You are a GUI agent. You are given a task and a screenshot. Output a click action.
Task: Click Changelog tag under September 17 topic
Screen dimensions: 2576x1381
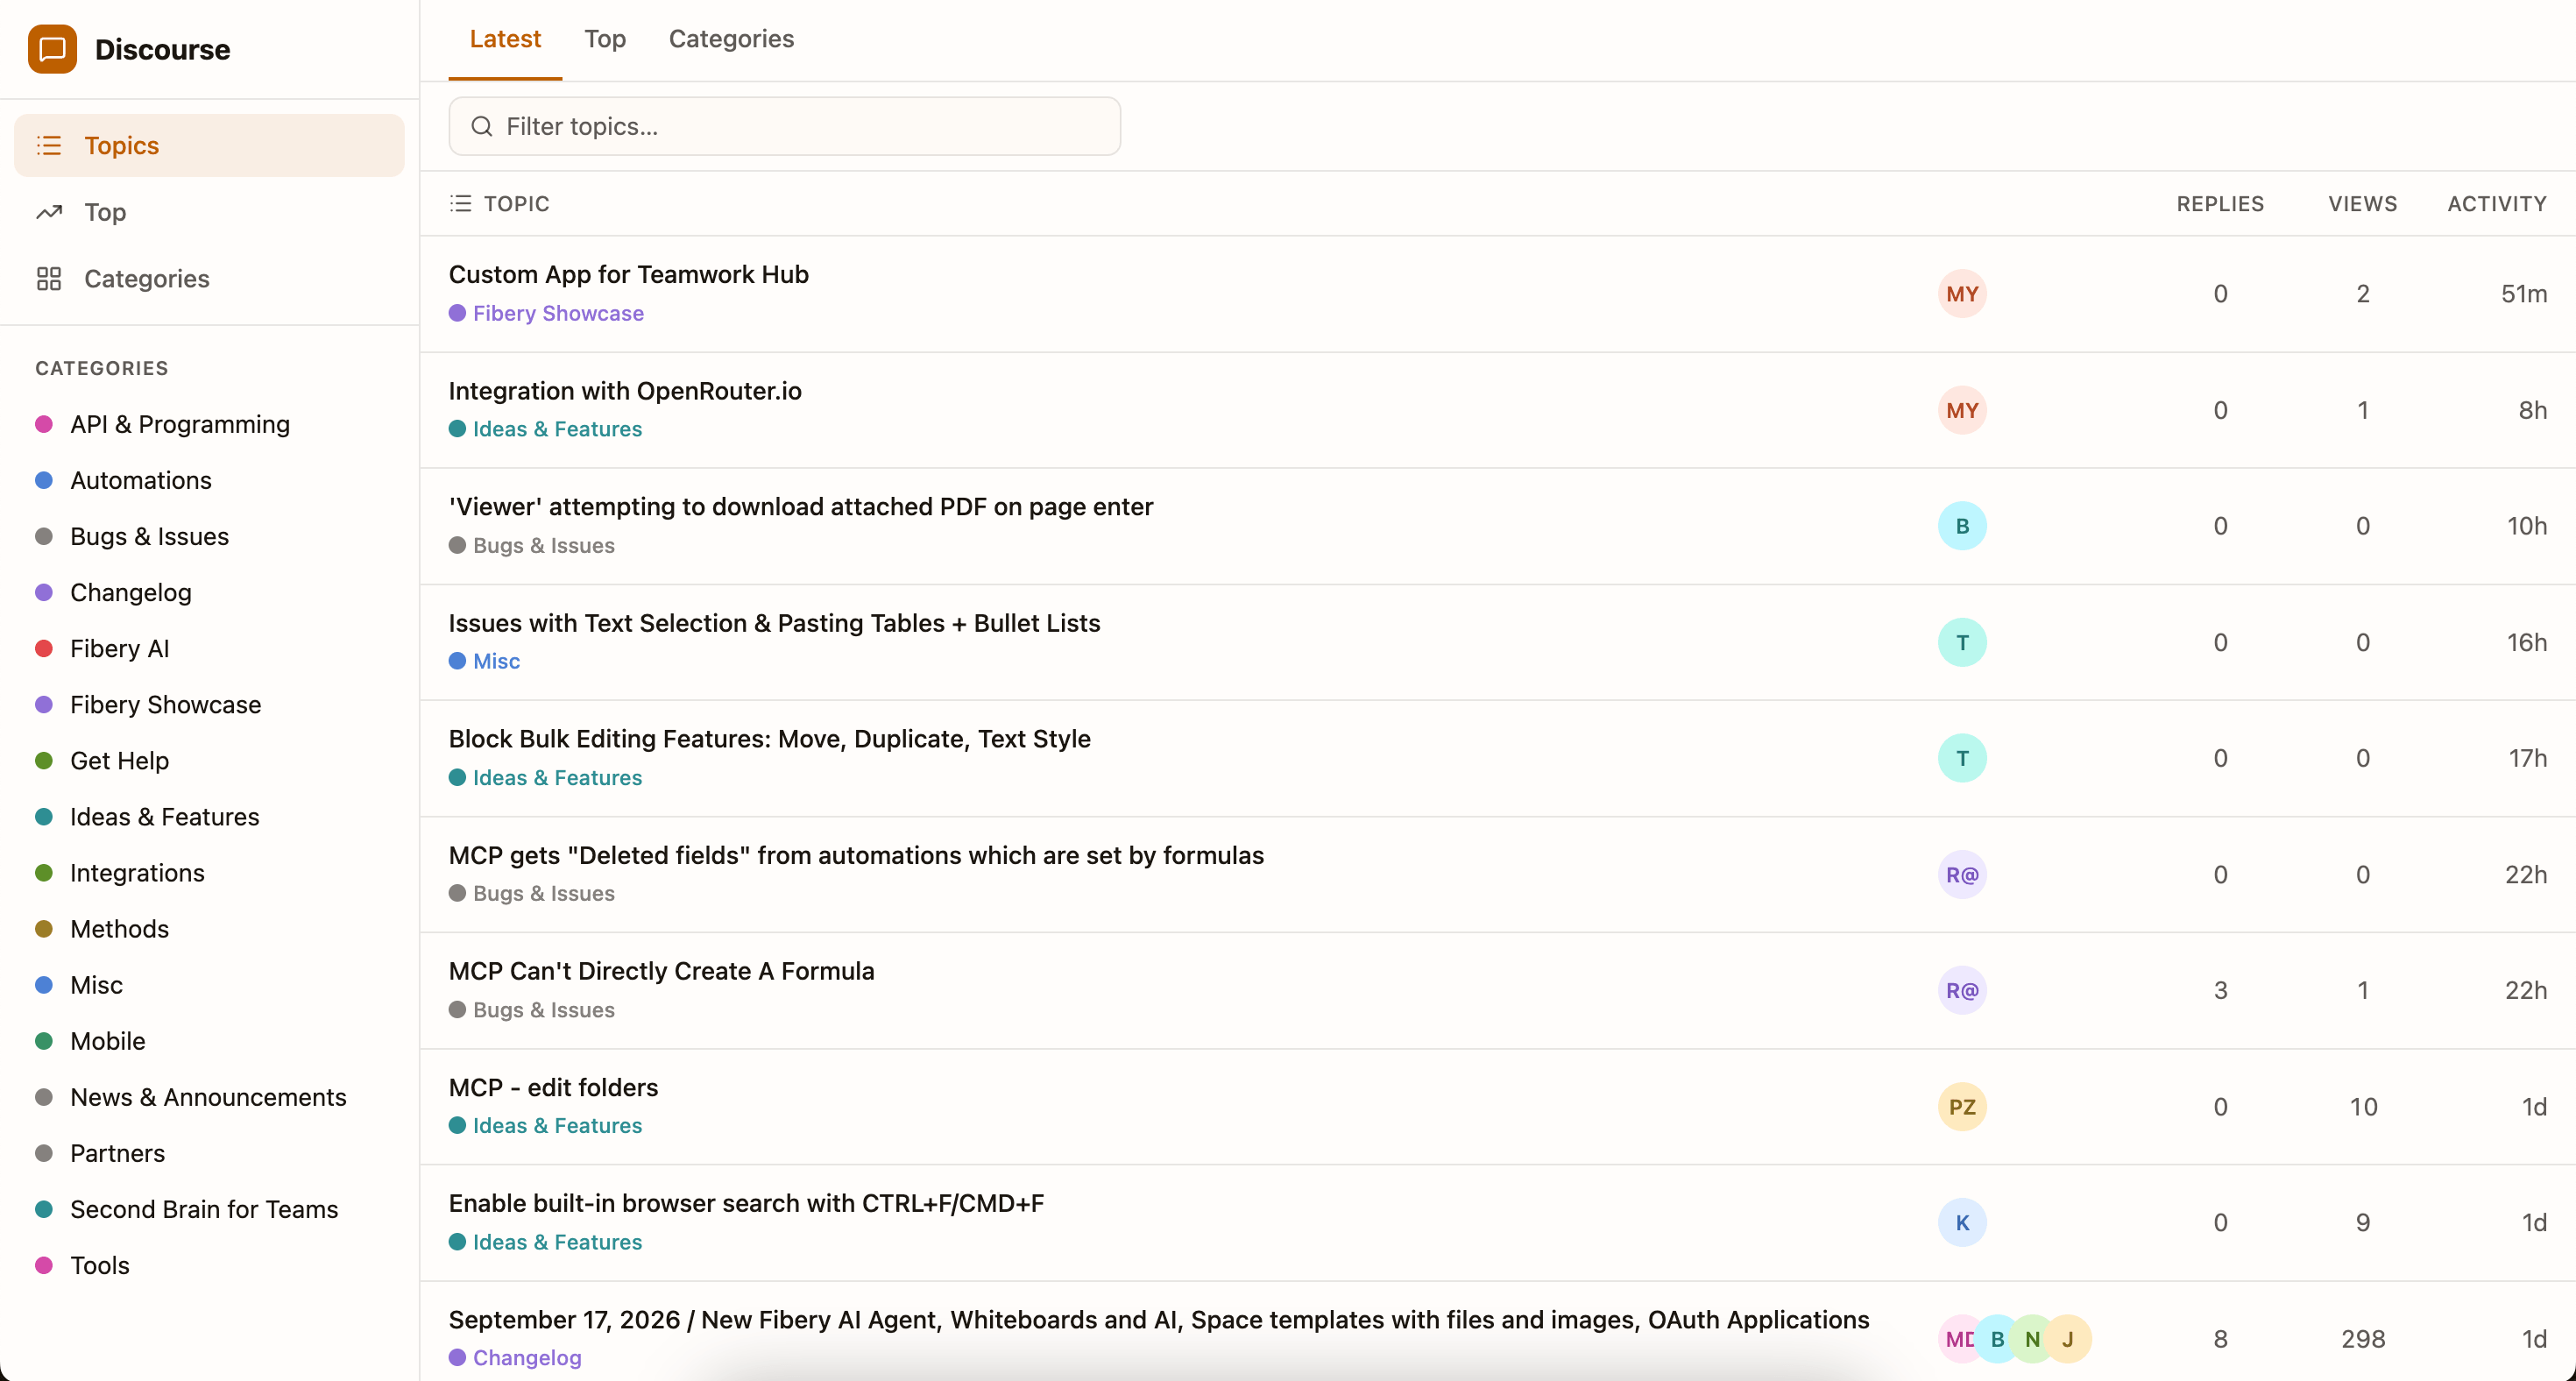pyautogui.click(x=515, y=1358)
